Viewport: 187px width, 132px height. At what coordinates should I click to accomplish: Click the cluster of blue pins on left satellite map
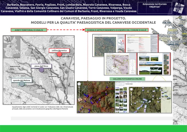point(86,95)
